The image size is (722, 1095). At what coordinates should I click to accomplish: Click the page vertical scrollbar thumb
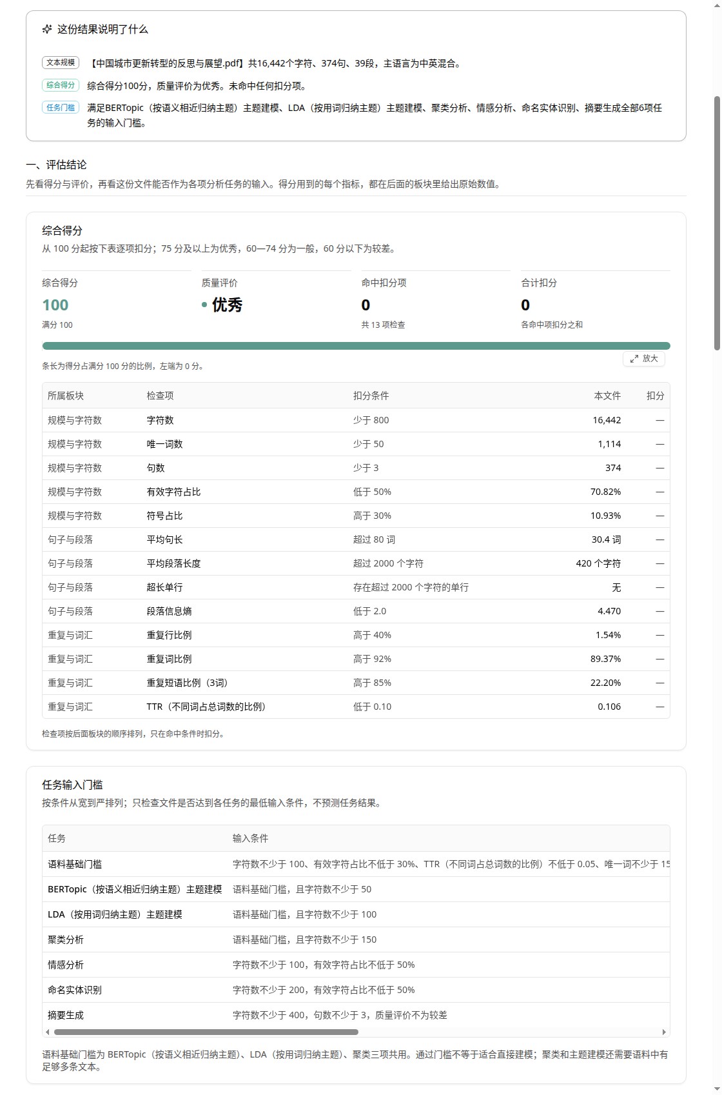pyautogui.click(x=717, y=223)
